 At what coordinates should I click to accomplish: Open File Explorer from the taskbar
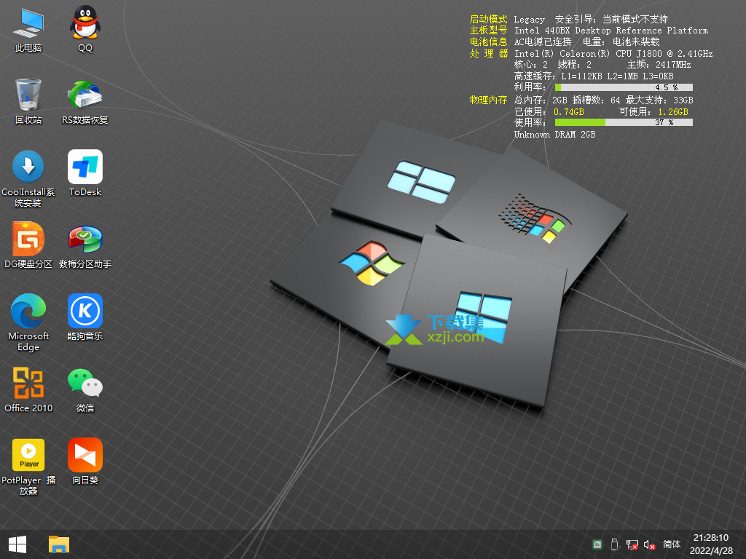59,544
